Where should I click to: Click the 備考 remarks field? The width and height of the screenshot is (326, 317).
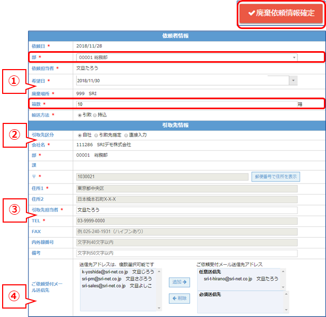186,253
